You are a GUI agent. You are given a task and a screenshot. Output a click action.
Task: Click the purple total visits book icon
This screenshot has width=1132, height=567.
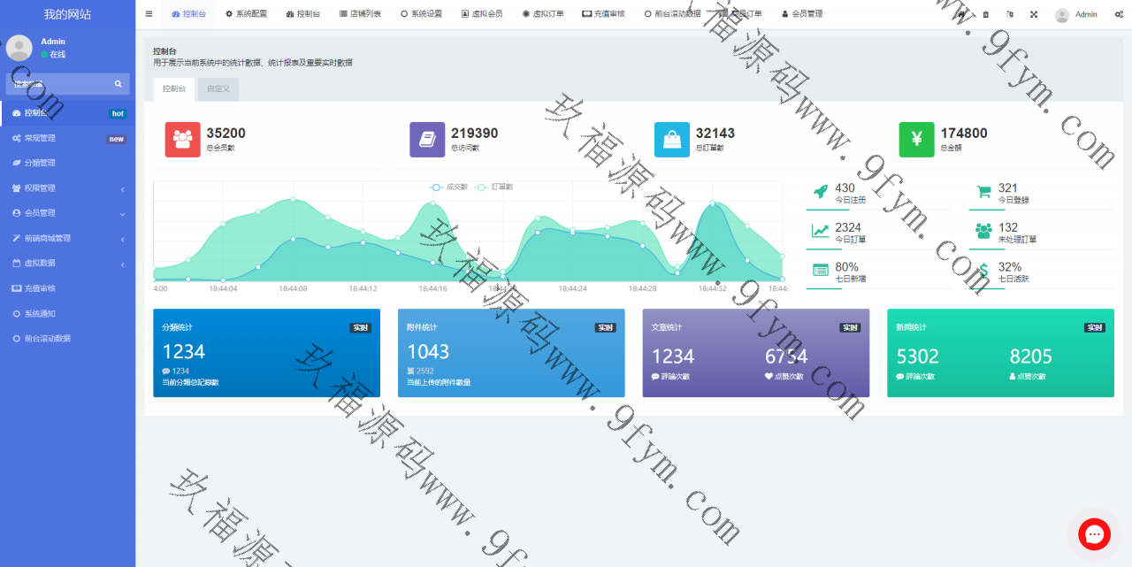(x=427, y=140)
